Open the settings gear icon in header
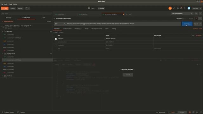The width and height of the screenshot is (203, 114). click(x=178, y=8)
